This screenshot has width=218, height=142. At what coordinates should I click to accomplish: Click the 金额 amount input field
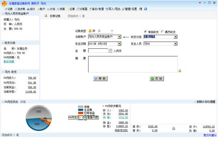tap(98, 51)
